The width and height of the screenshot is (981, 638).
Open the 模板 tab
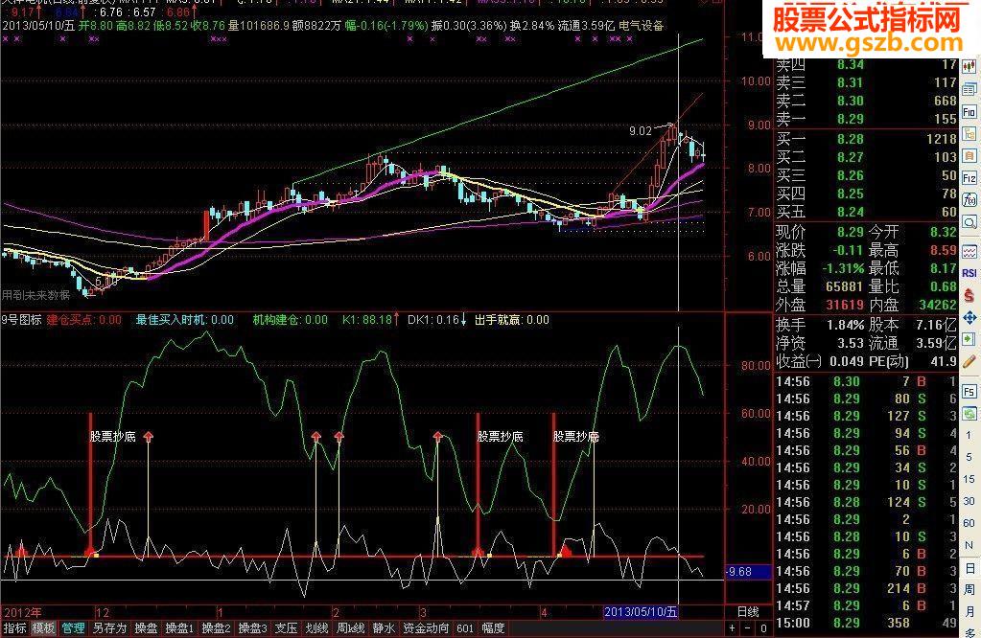pos(43,628)
